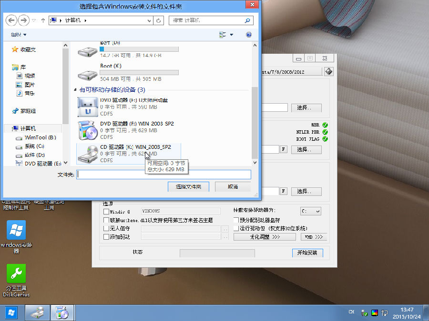Click the F button beside boot drive field
The image size is (429, 321).
(283, 149)
